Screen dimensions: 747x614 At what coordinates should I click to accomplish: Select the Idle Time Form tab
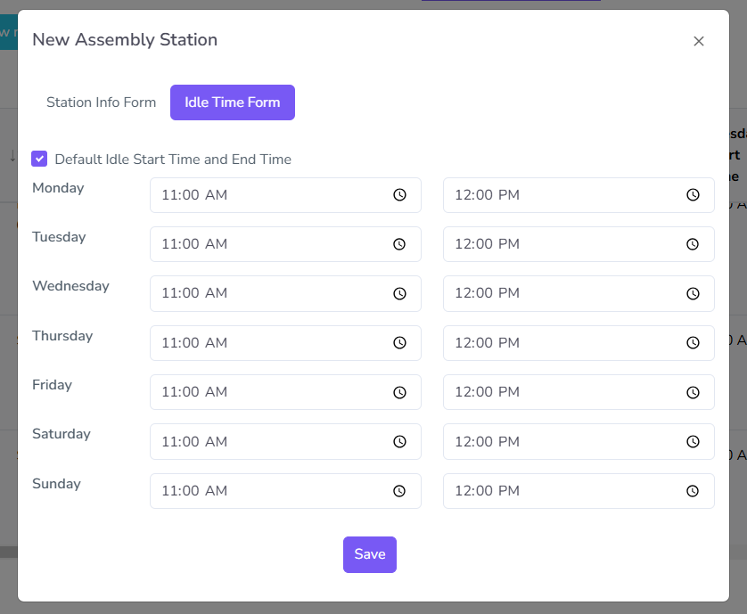click(x=232, y=102)
